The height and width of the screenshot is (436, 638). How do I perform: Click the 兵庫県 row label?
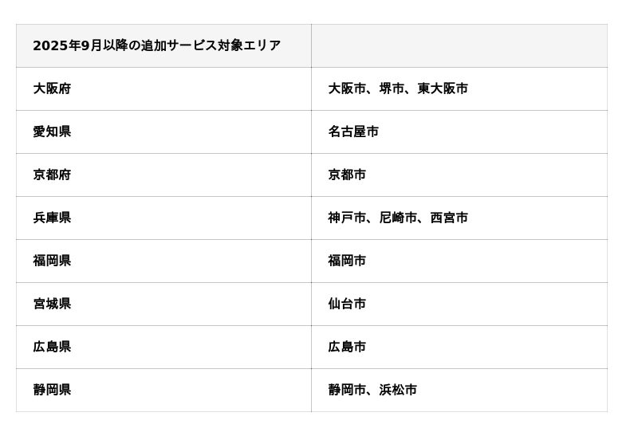pos(52,218)
